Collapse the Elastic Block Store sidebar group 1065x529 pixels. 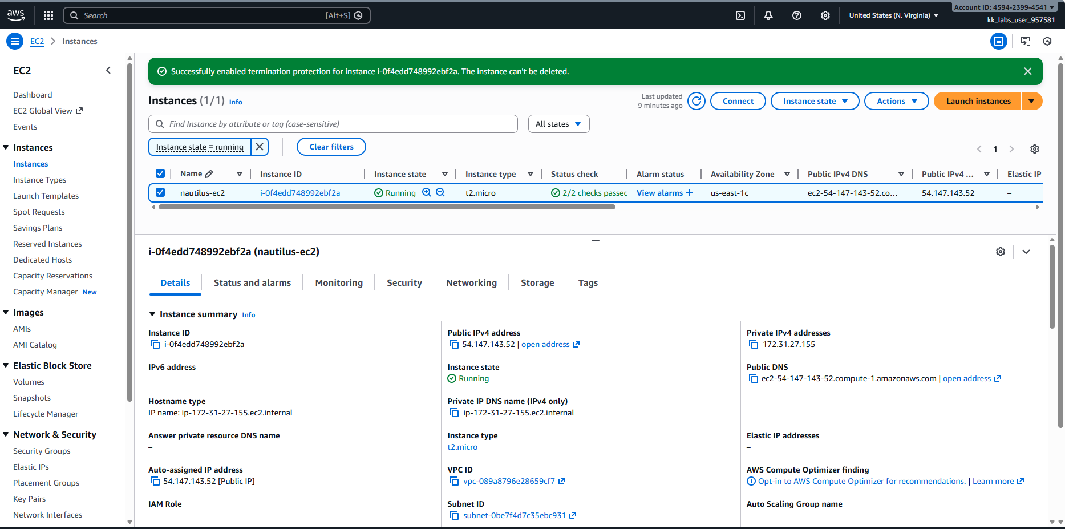(6, 365)
